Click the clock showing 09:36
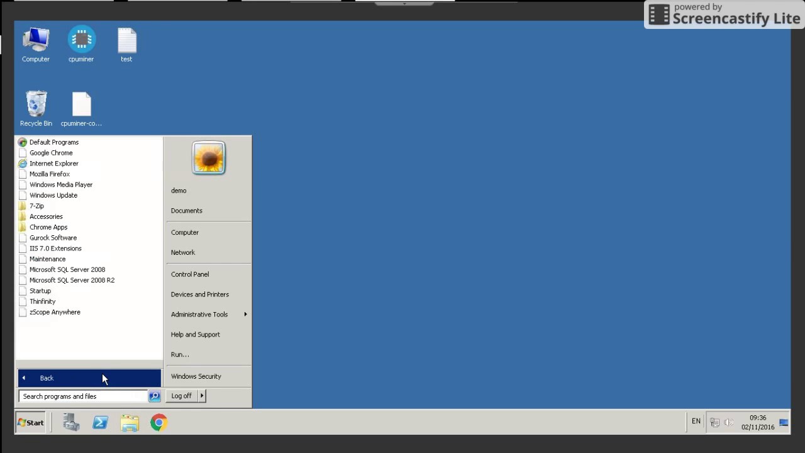 click(x=758, y=418)
